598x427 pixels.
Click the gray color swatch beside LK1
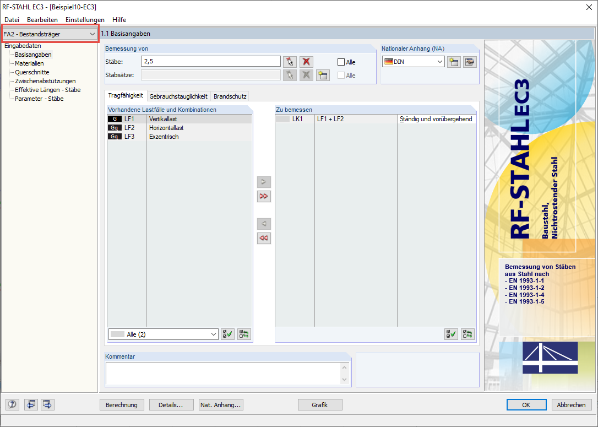282,119
